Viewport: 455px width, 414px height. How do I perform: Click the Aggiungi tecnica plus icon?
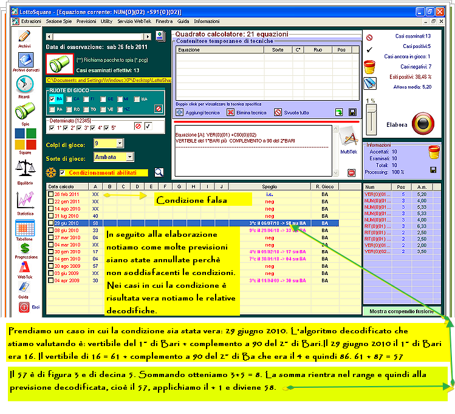tap(180, 112)
